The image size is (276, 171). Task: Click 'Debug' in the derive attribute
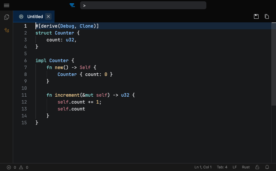67,26
